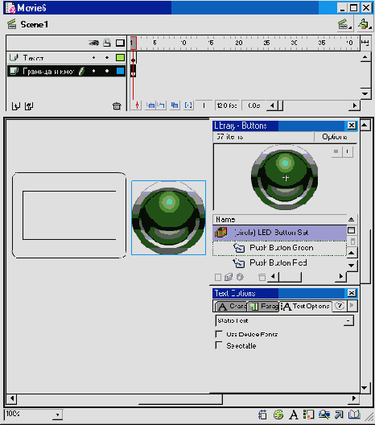Screen dimensions: 375x425
Task: Click the Add Guide Layer icon
Action: (x=29, y=106)
